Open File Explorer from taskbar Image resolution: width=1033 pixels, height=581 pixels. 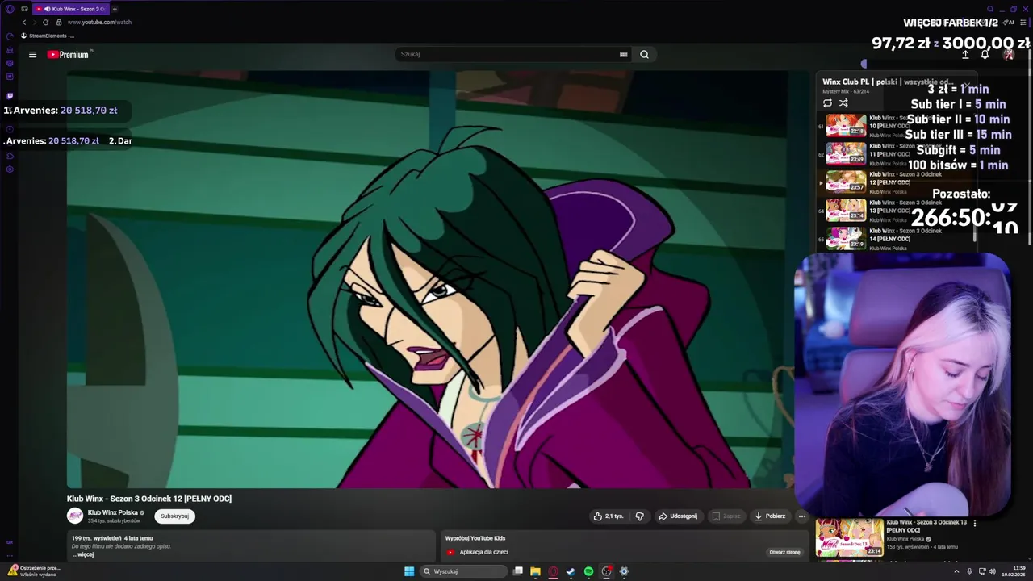[535, 571]
